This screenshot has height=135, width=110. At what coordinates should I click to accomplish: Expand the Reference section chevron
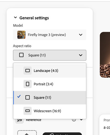tap(81, 120)
